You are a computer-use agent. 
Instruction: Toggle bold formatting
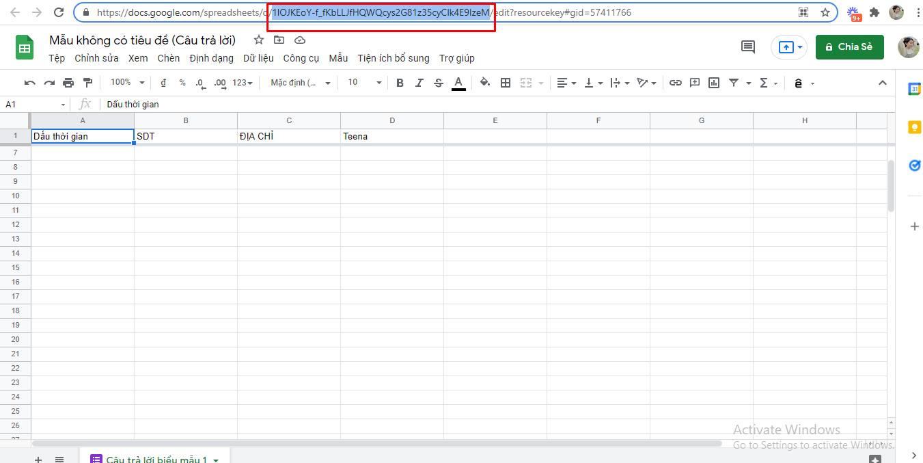coord(400,83)
